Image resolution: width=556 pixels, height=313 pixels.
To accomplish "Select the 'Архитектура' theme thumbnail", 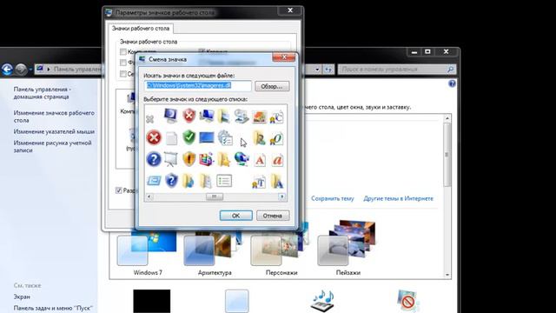I will (215, 249).
